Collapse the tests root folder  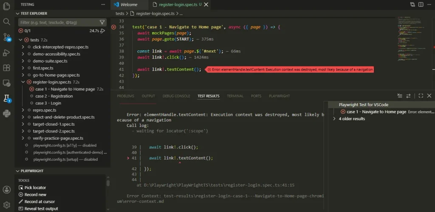(20, 40)
